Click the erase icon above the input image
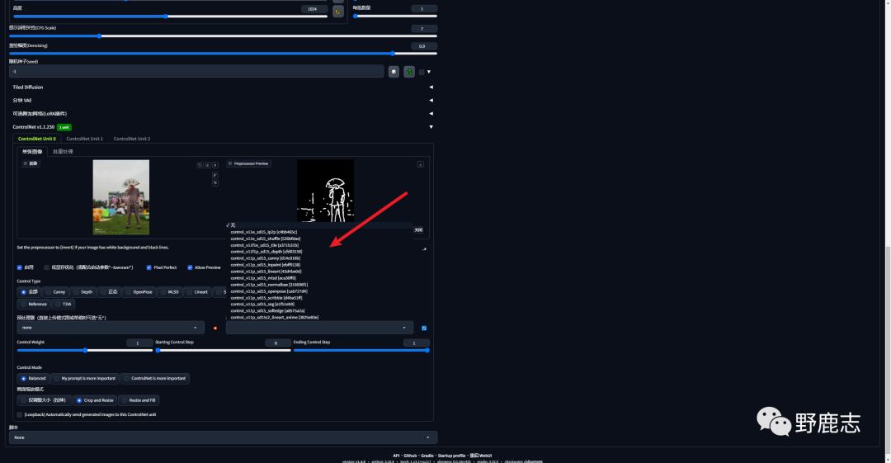 tap(207, 165)
